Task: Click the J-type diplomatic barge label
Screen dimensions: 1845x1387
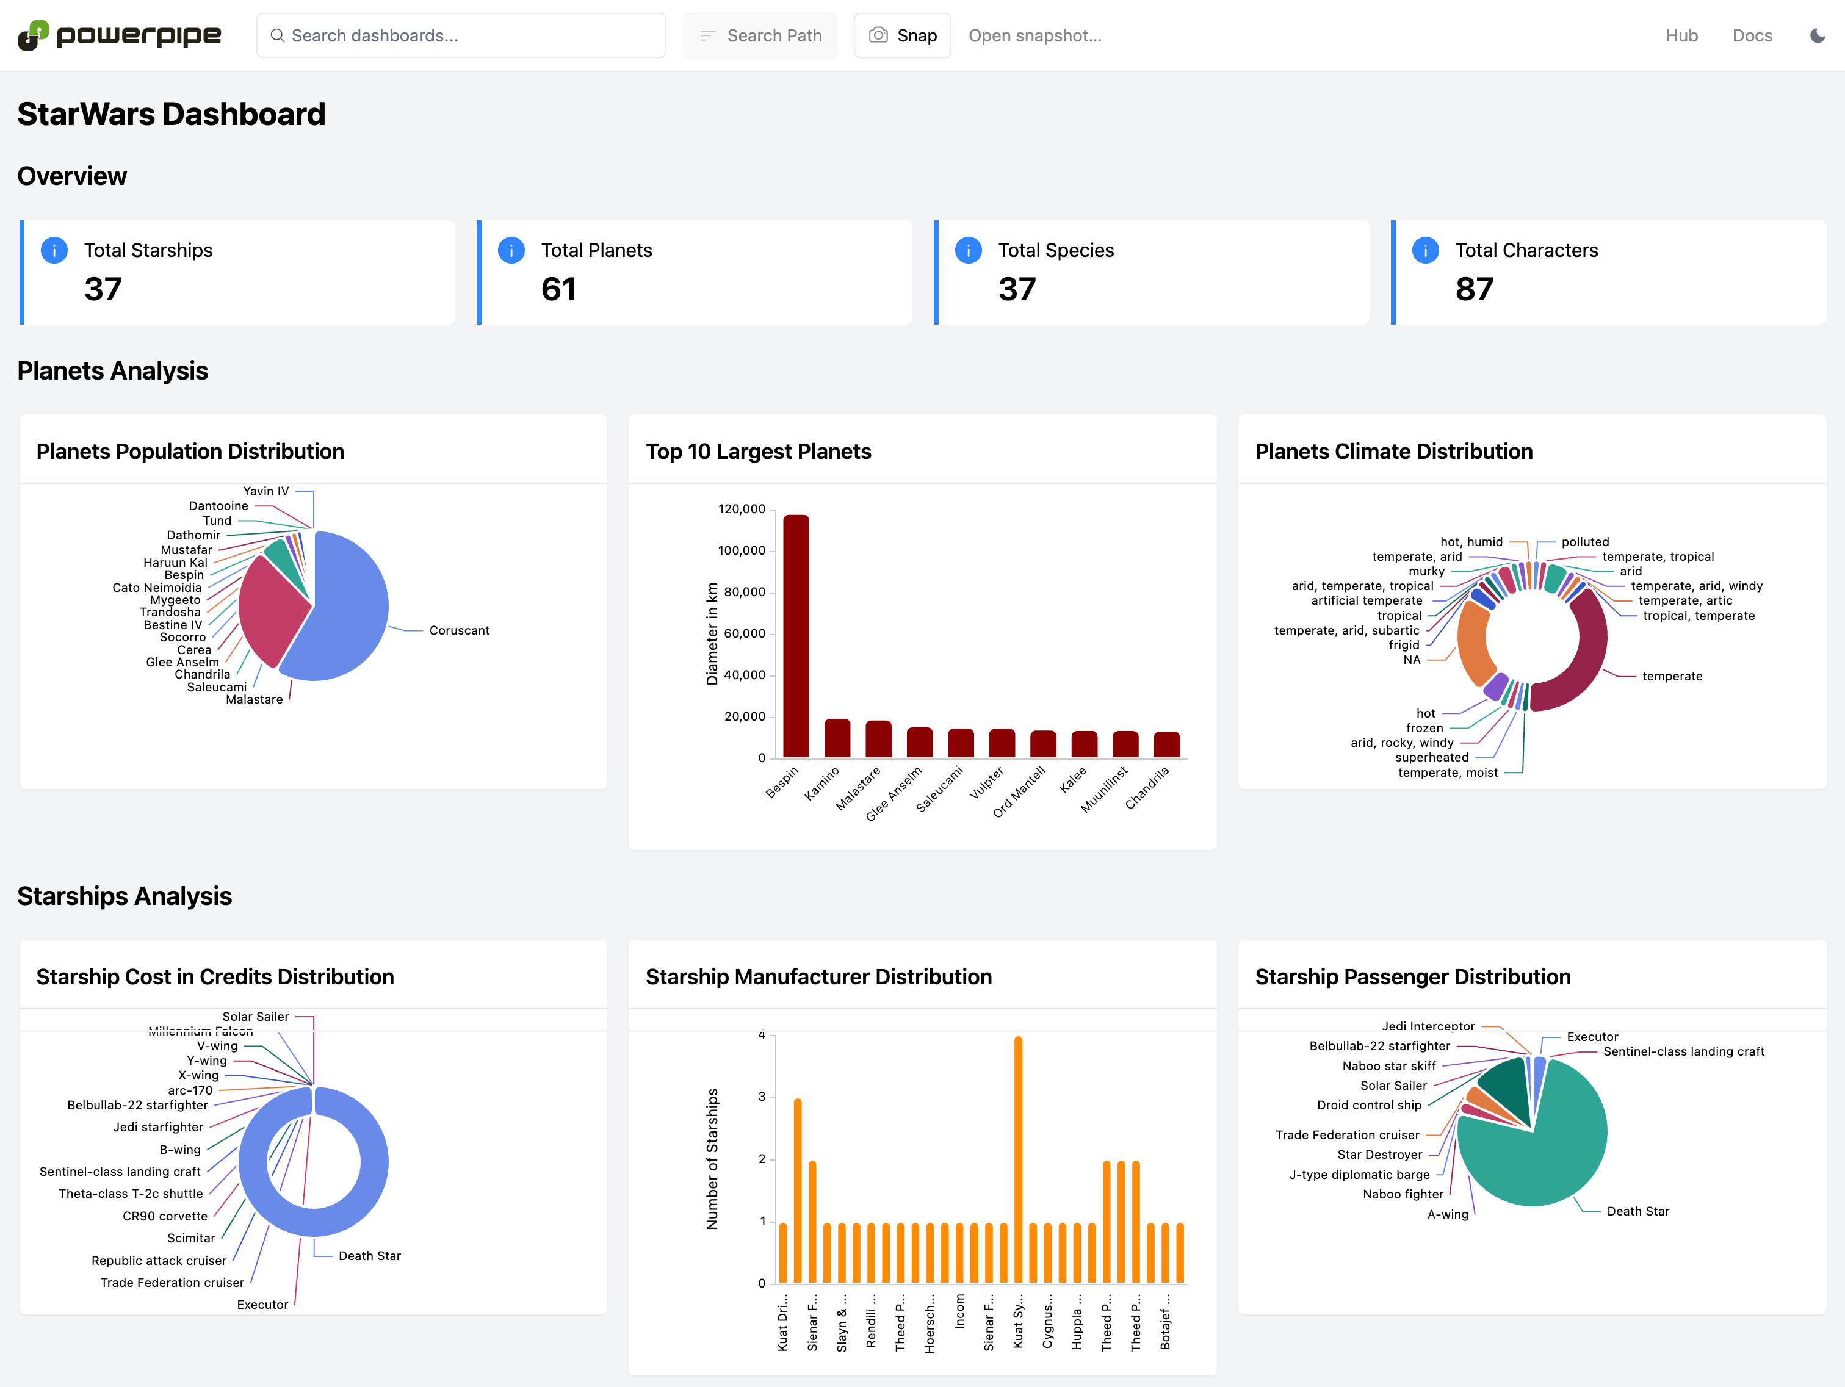Action: [x=1360, y=1175]
